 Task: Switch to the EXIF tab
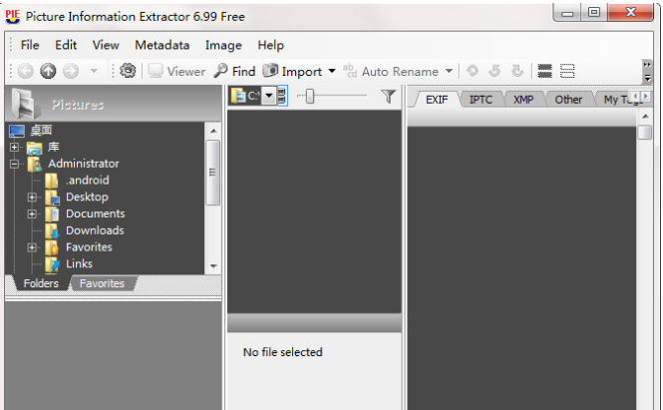[437, 100]
